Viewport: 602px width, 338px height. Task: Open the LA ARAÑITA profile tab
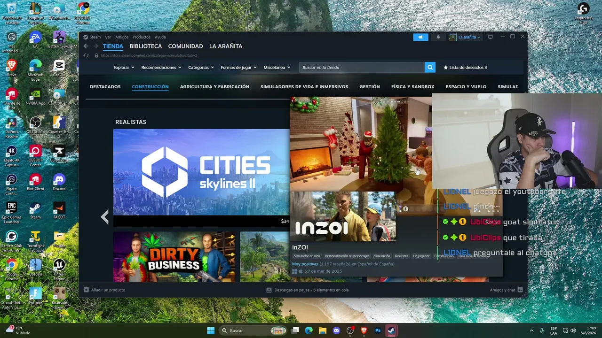226,46
